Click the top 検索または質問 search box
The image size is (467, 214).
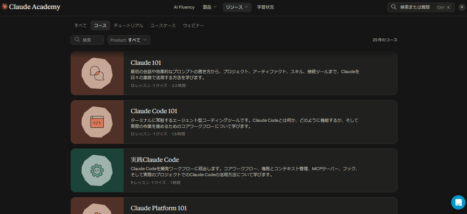point(421,7)
